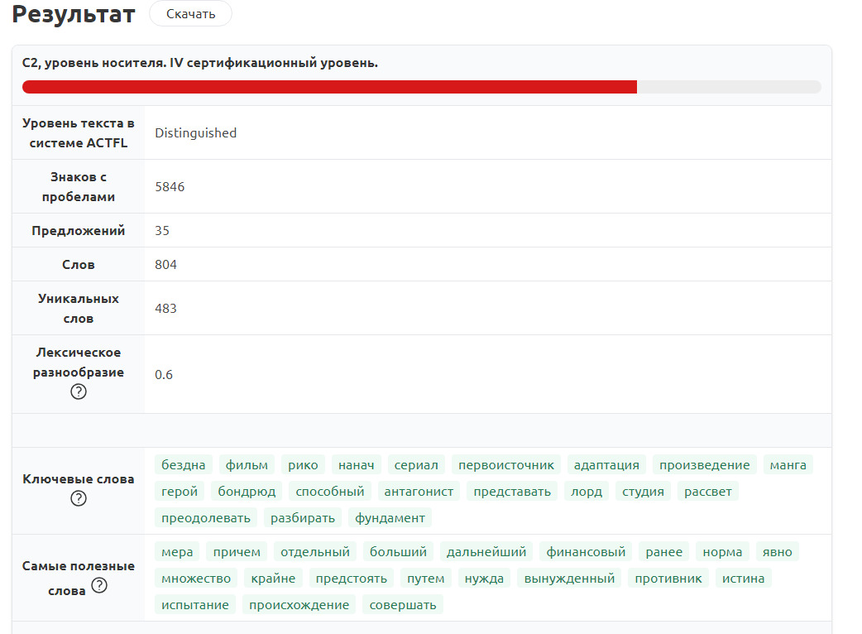
Task: Click the Скачать download button
Action: (x=190, y=14)
